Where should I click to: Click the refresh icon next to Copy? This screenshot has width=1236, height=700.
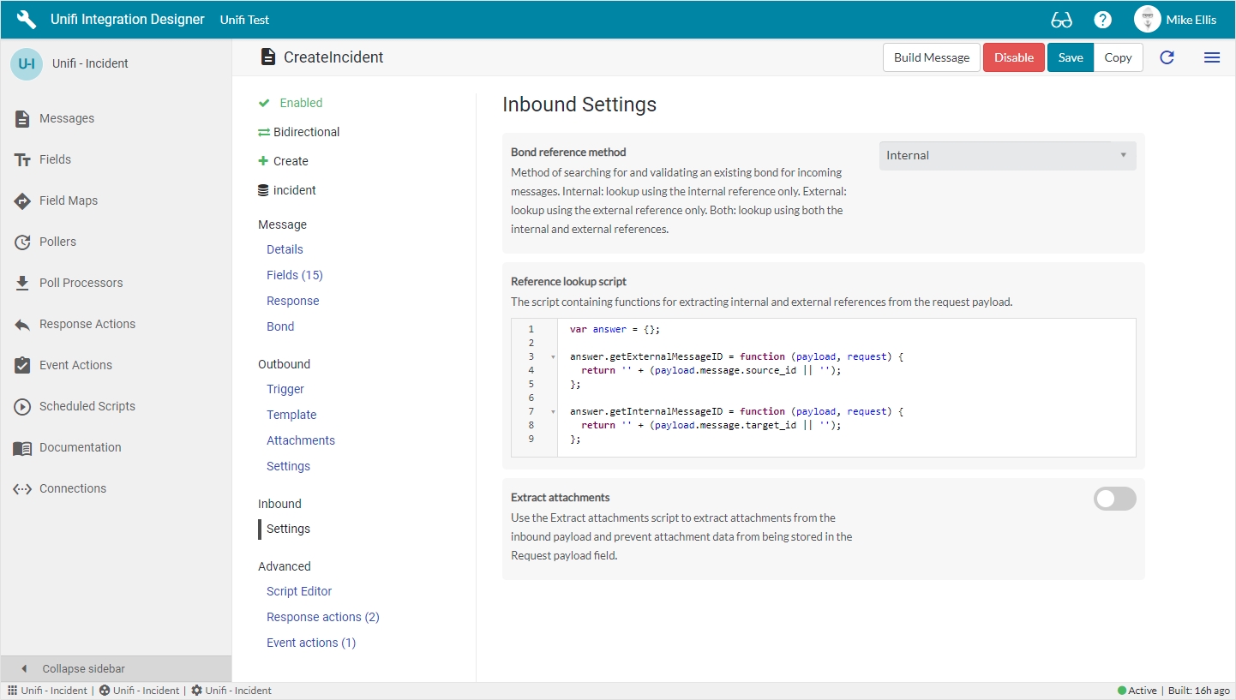[x=1167, y=57]
